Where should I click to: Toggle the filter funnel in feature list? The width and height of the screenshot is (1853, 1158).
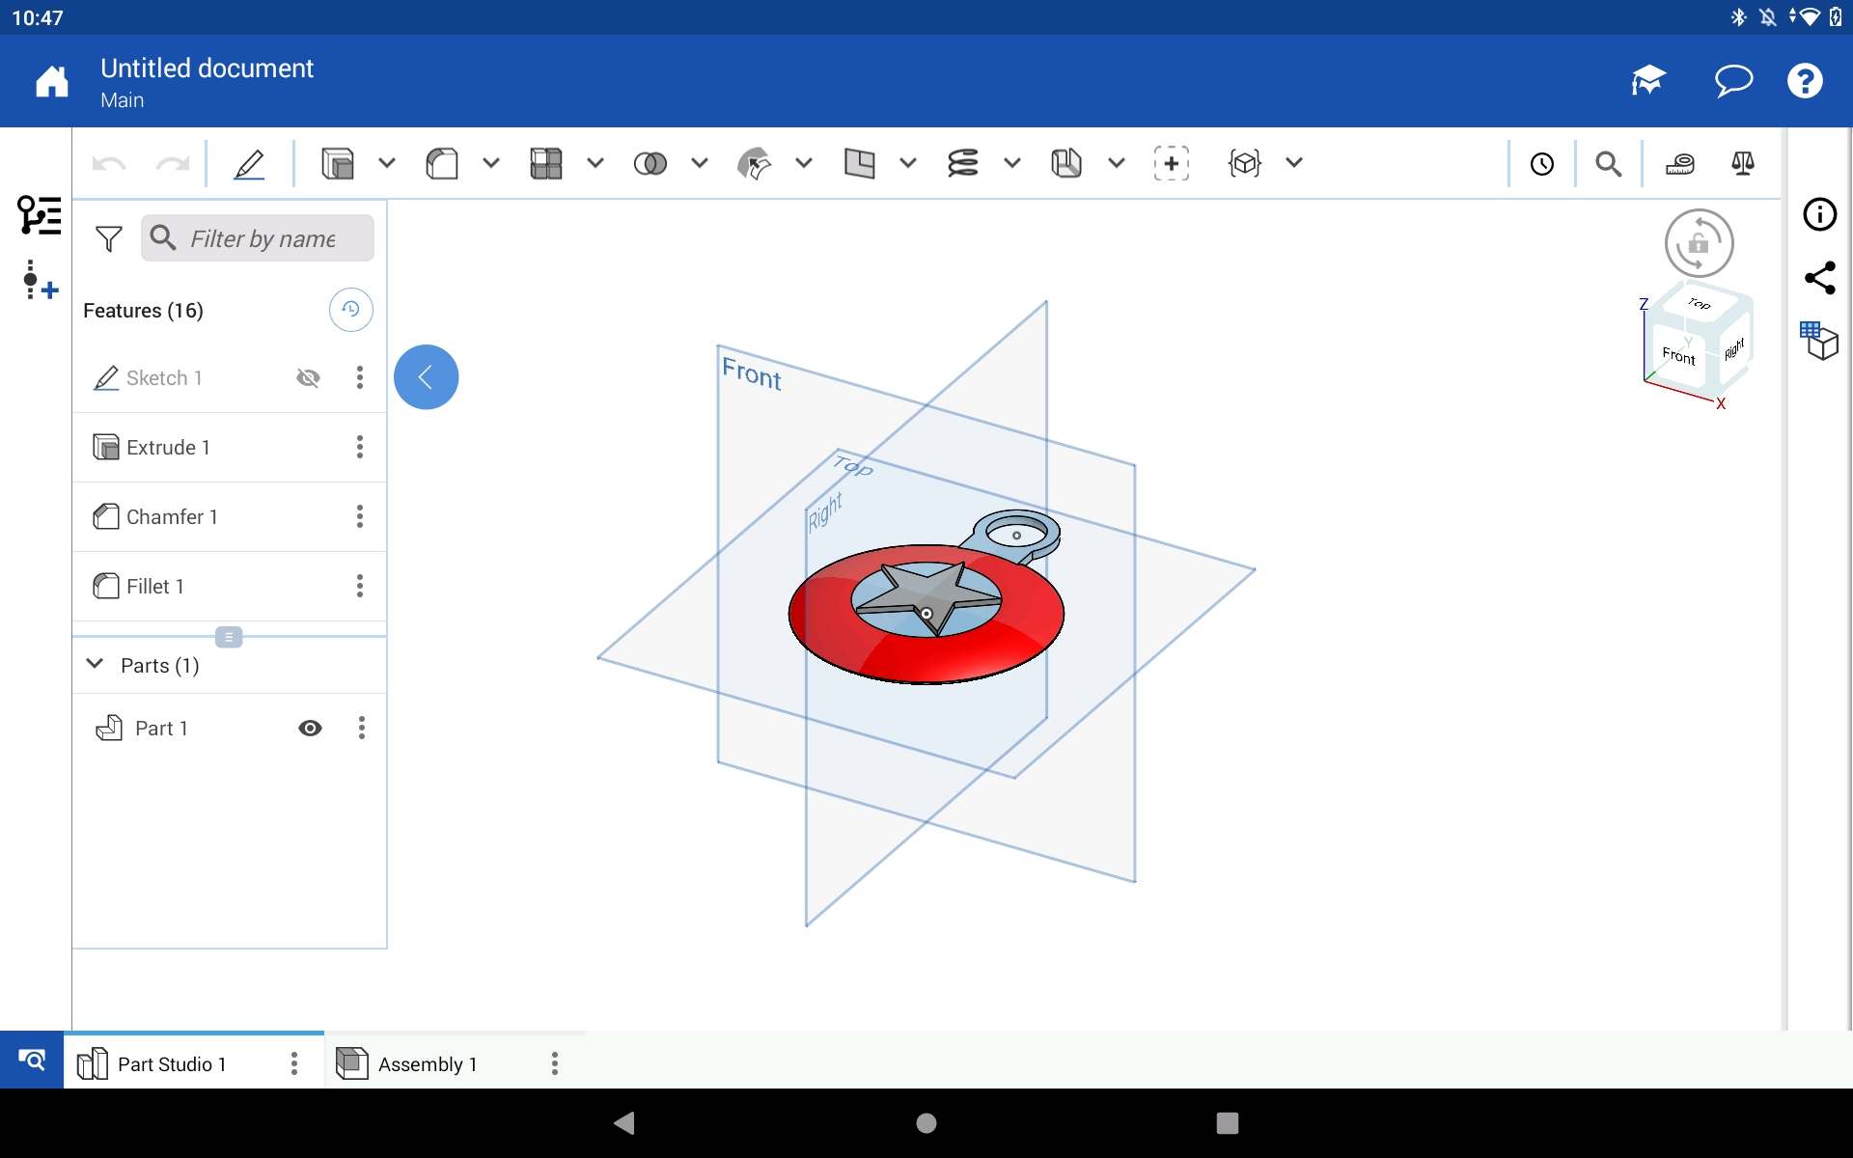(x=109, y=238)
